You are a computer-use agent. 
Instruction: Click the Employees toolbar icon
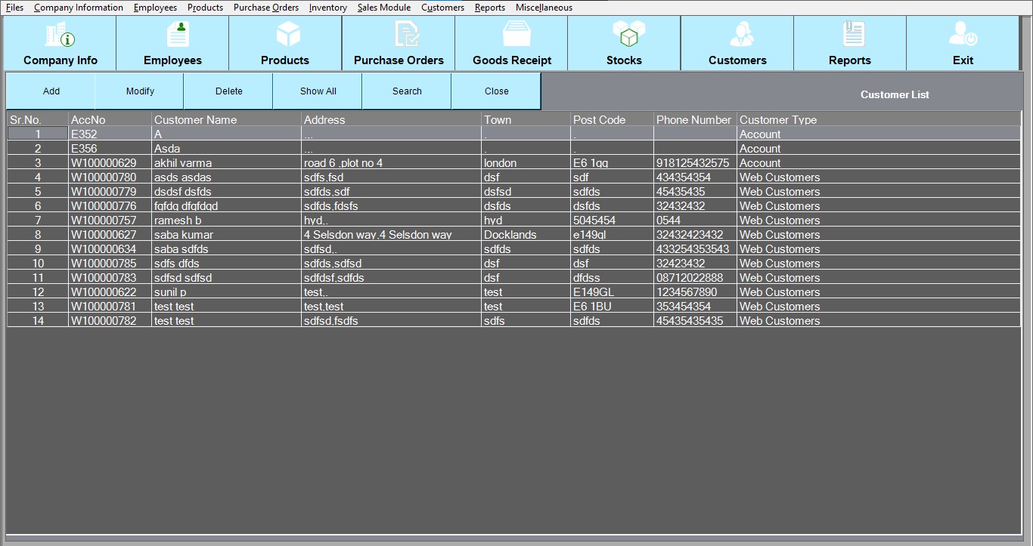[173, 35]
